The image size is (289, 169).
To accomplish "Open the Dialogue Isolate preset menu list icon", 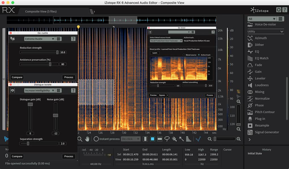I will [58, 90].
